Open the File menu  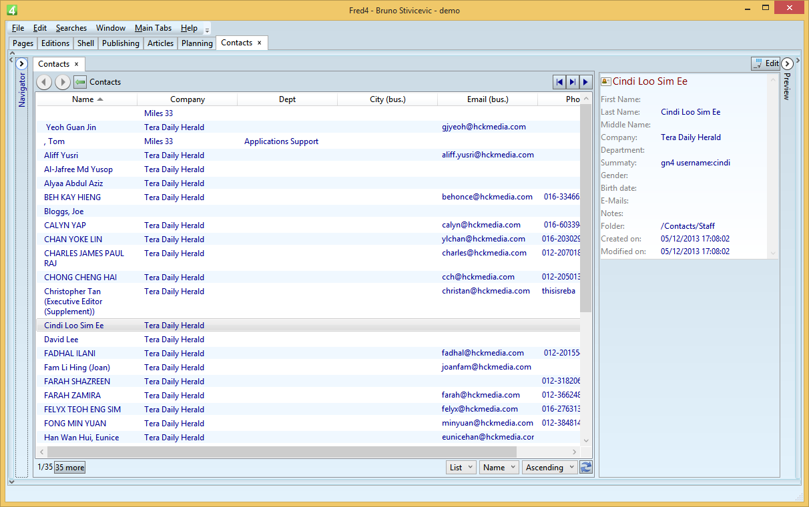(18, 28)
